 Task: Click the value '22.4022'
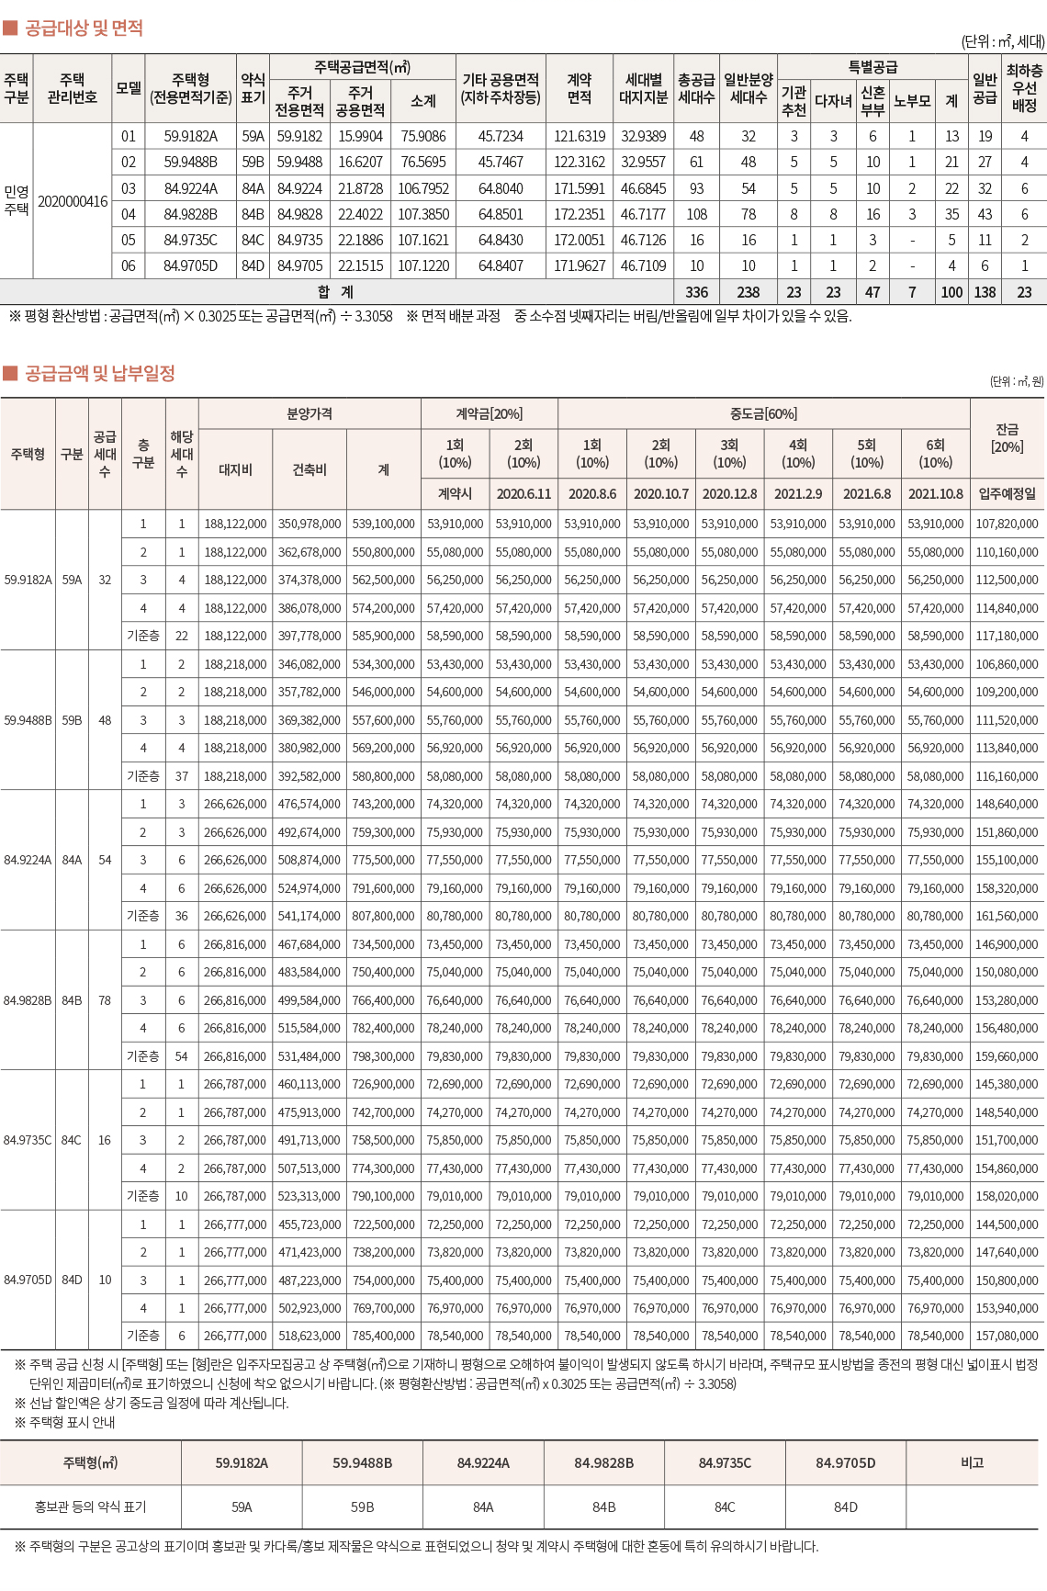click(360, 214)
